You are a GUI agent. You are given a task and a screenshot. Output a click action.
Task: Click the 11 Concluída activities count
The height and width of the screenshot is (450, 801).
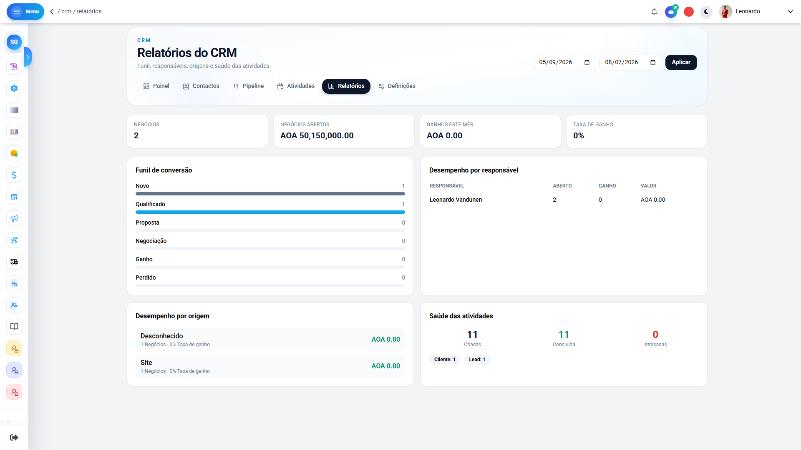(x=564, y=335)
